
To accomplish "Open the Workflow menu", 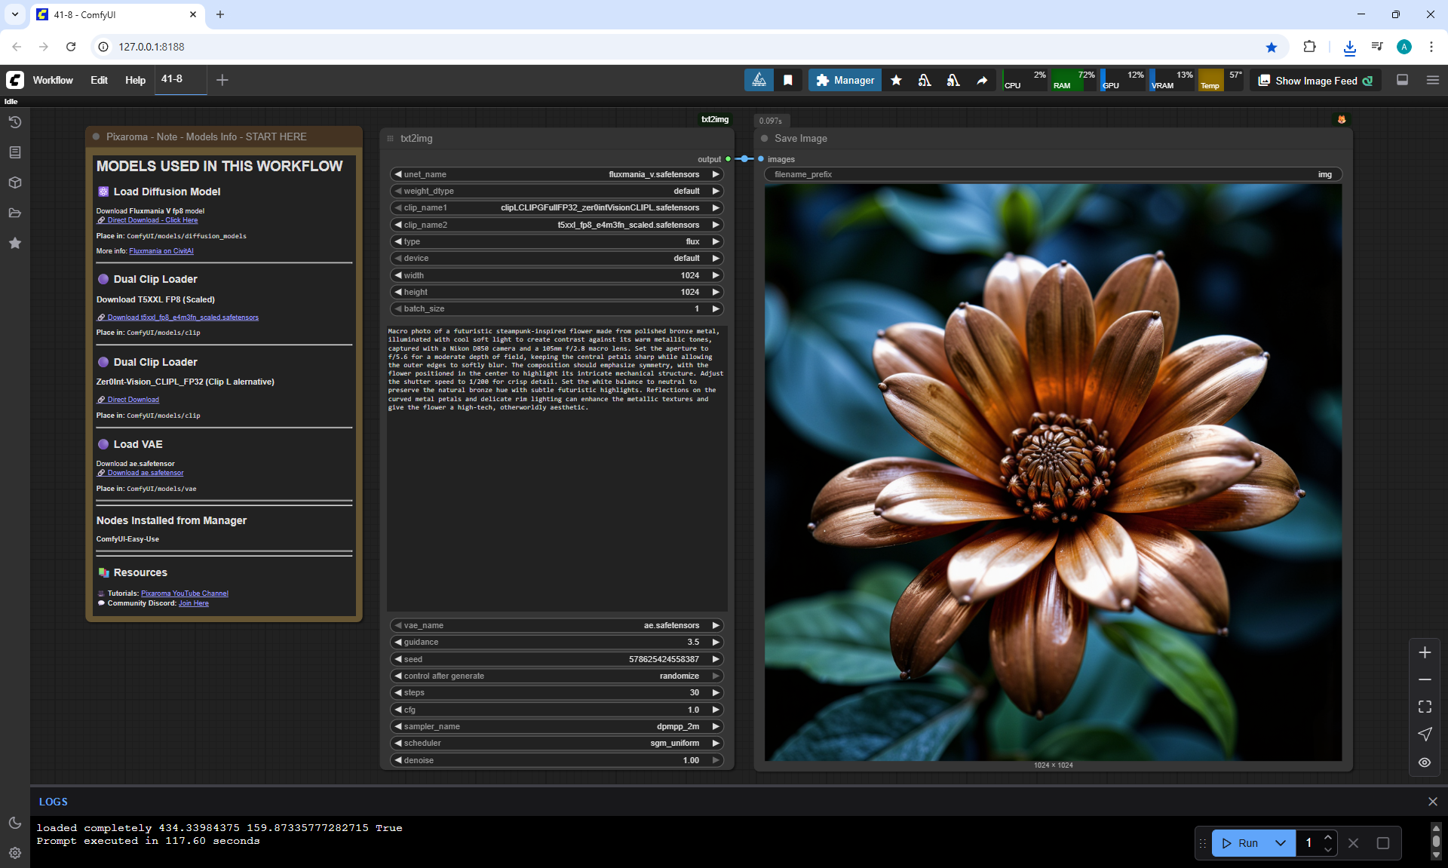I will point(53,80).
